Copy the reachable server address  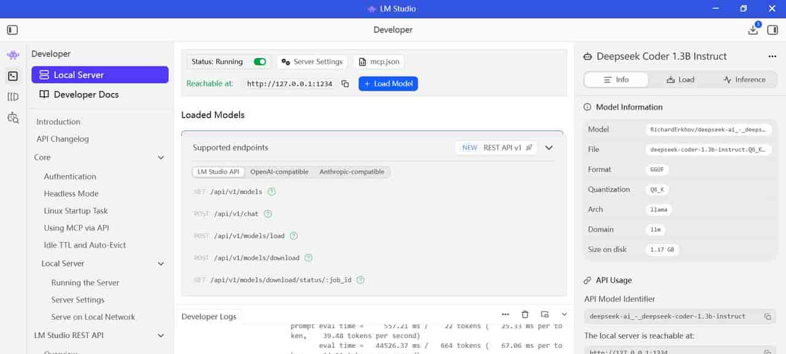pos(345,84)
